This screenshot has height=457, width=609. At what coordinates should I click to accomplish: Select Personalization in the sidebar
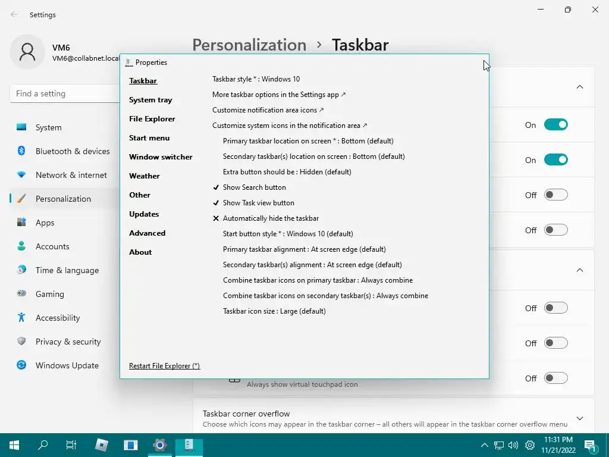(64, 199)
